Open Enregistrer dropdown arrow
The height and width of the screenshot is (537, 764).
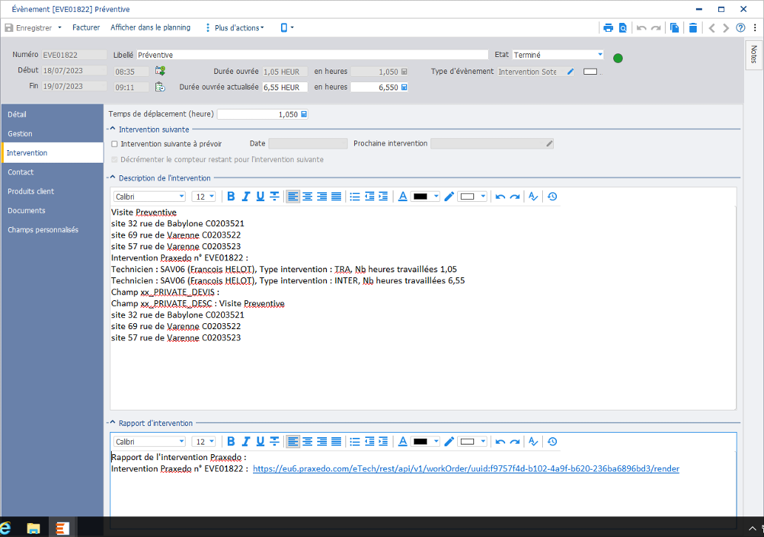(x=60, y=28)
